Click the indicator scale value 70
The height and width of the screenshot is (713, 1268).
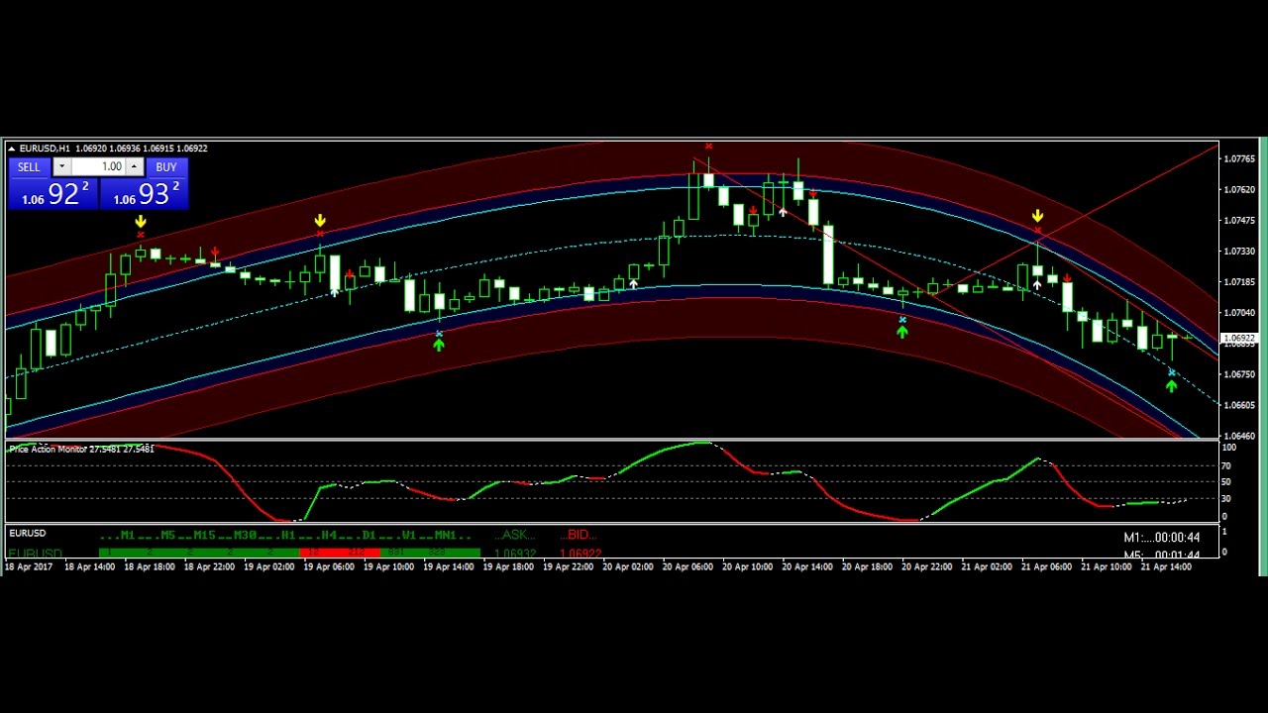(x=1226, y=465)
